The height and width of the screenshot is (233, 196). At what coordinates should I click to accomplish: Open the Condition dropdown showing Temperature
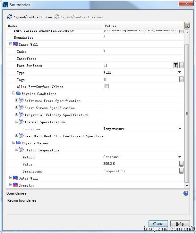click(x=180, y=129)
